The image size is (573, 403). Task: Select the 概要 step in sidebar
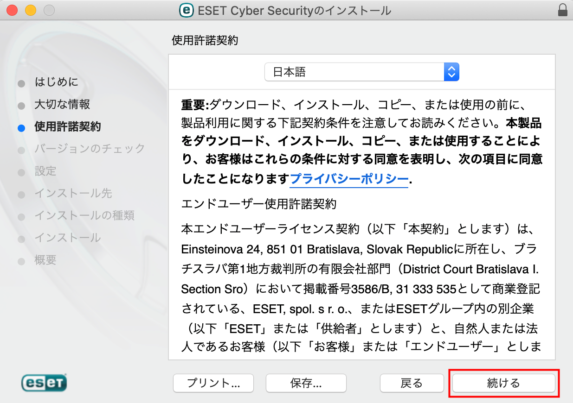coord(45,260)
